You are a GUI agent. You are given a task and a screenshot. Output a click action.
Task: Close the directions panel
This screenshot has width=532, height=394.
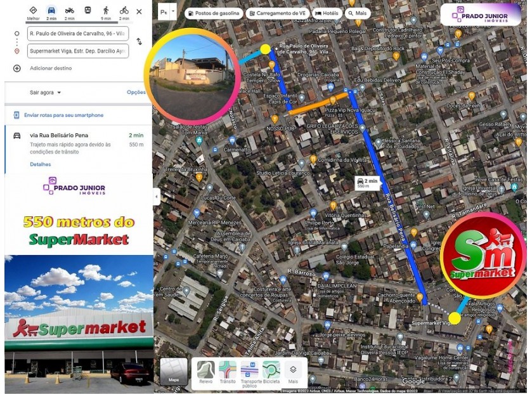(x=139, y=11)
